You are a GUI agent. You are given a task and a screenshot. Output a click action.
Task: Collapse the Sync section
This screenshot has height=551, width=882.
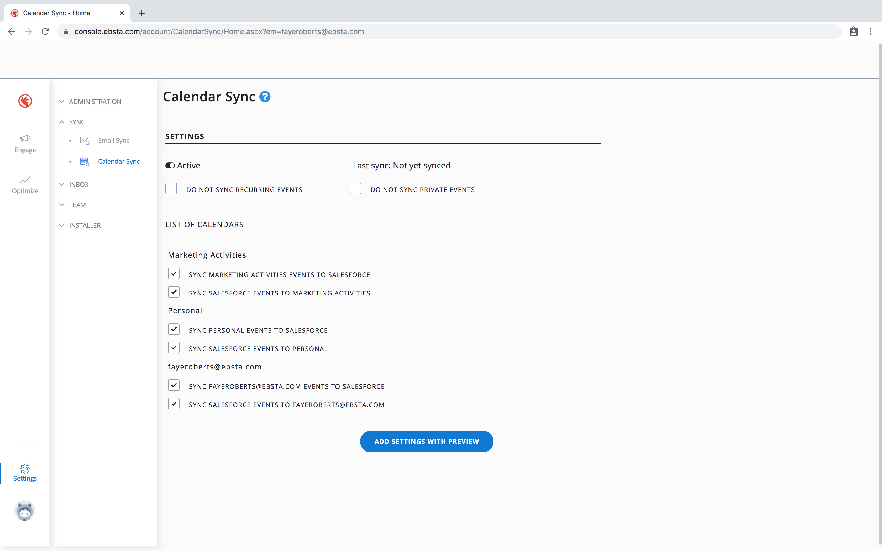[77, 122]
